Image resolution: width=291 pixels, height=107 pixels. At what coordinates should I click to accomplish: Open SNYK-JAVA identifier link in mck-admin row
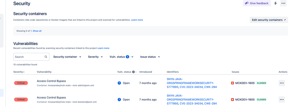click(190, 83)
